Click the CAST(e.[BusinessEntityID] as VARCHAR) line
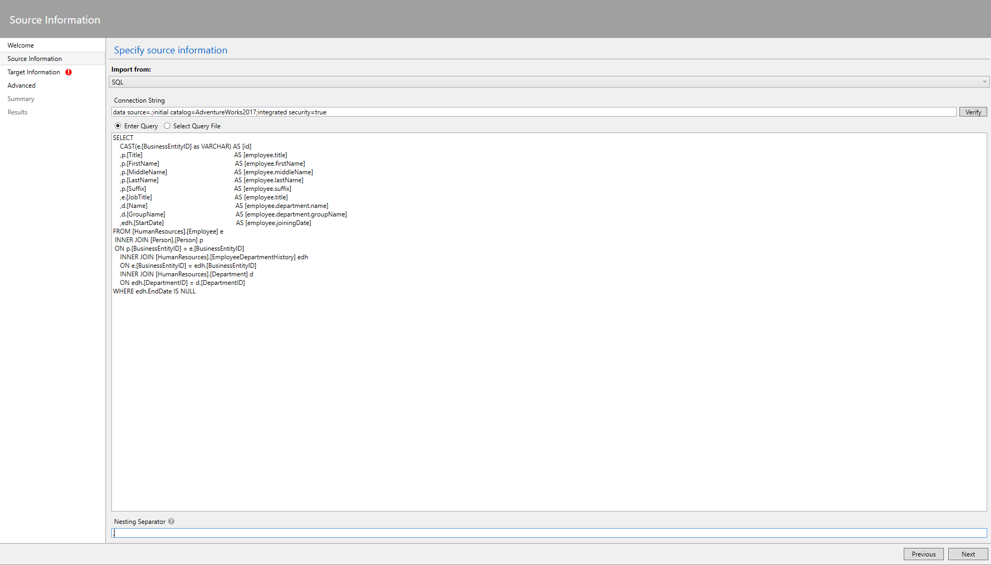The width and height of the screenshot is (991, 565). coord(186,146)
